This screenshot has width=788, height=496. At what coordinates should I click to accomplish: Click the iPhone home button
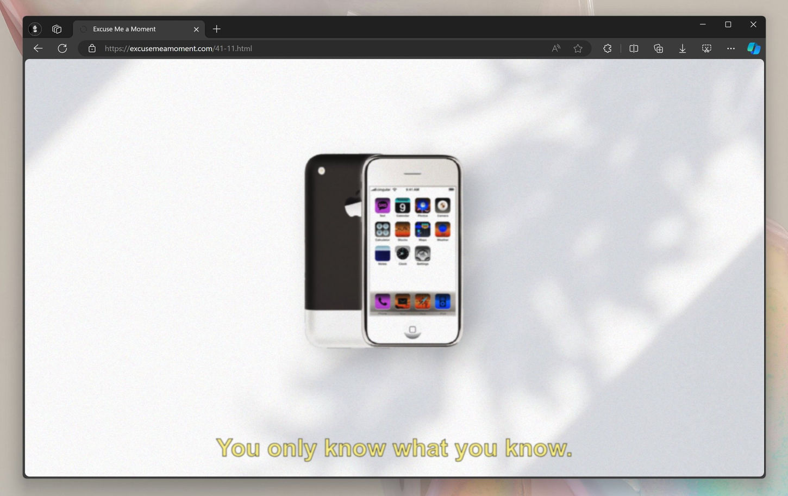[412, 330]
